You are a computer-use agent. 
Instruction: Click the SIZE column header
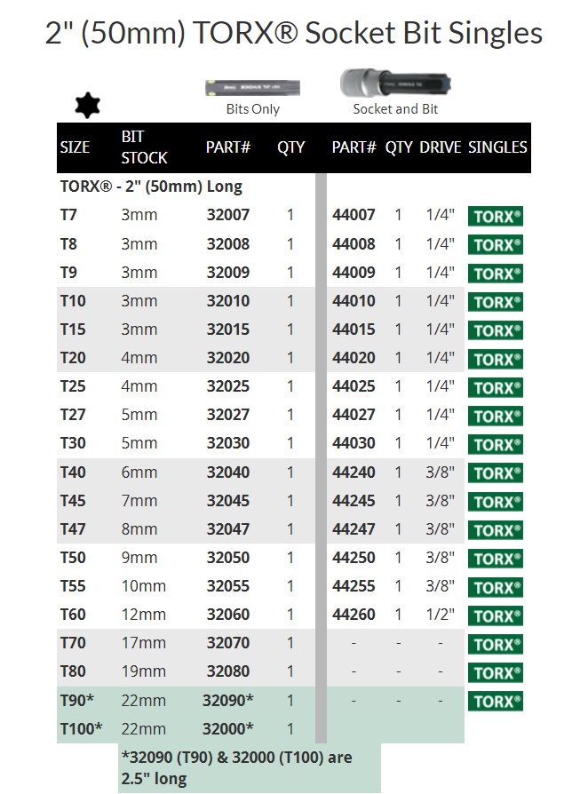pos(75,147)
